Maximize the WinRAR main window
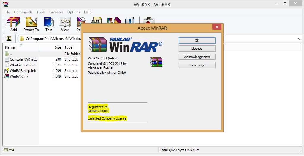304x156 pixels. (x=285, y=4)
